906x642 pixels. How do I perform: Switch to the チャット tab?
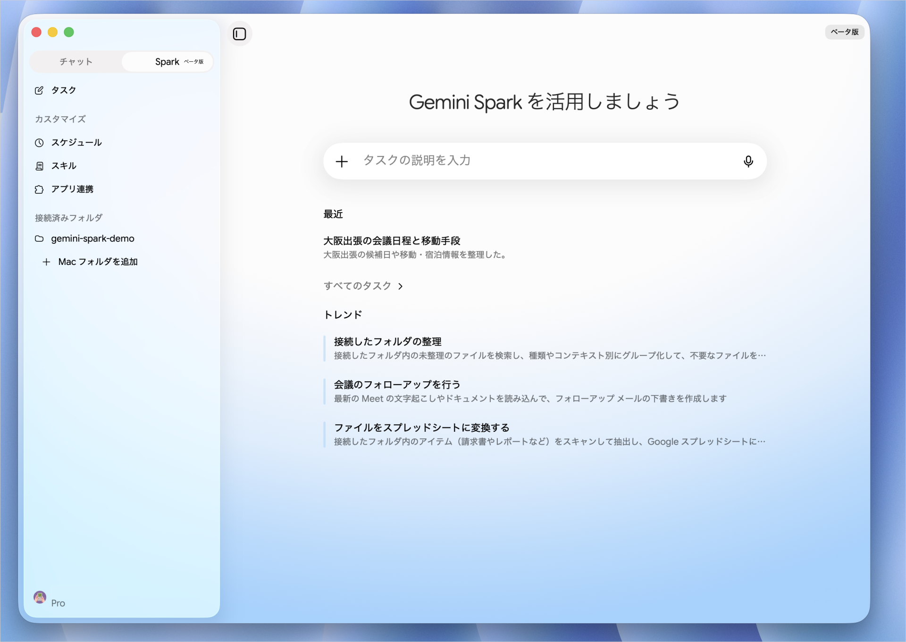[76, 62]
